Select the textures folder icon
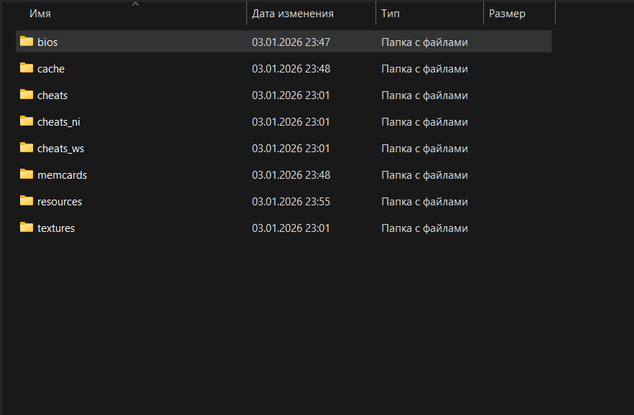Viewport: 634px width, 415px height. pyautogui.click(x=27, y=228)
